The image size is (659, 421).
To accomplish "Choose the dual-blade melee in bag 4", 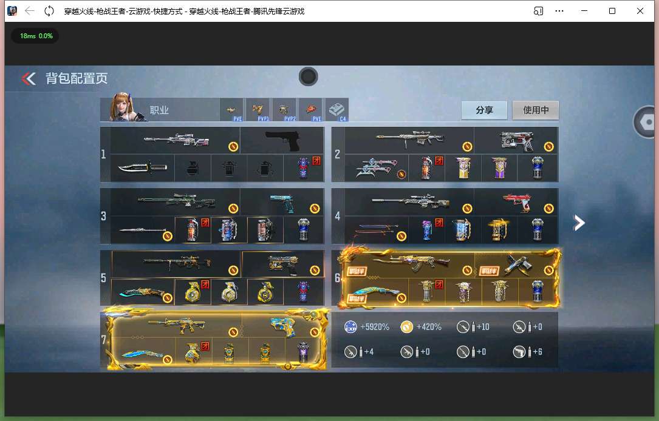I will (x=377, y=230).
